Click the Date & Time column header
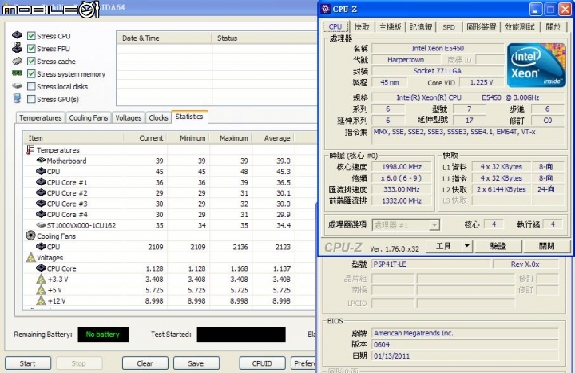The image size is (575, 373). (164, 38)
